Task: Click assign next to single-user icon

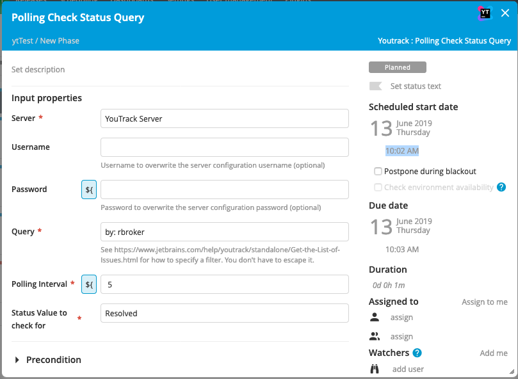Action: tap(401, 317)
